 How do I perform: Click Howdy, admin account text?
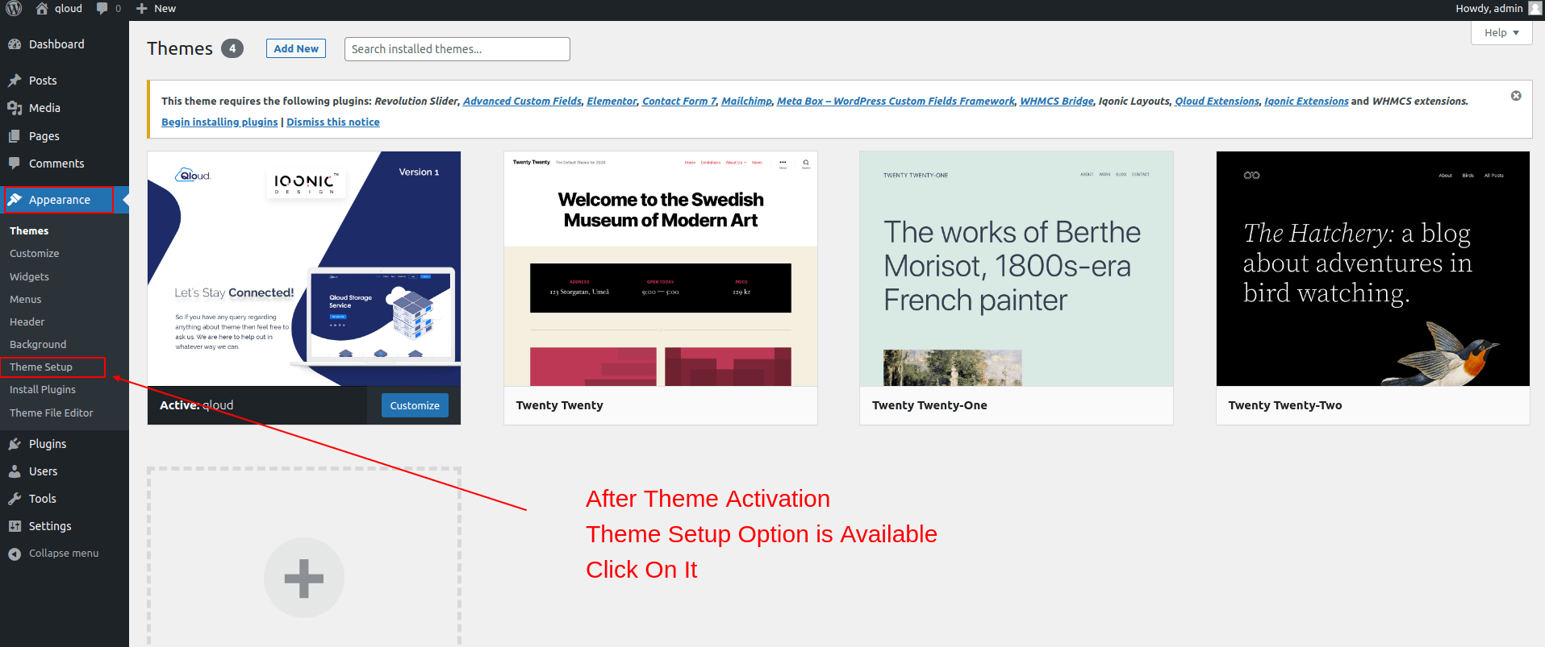tap(1489, 9)
